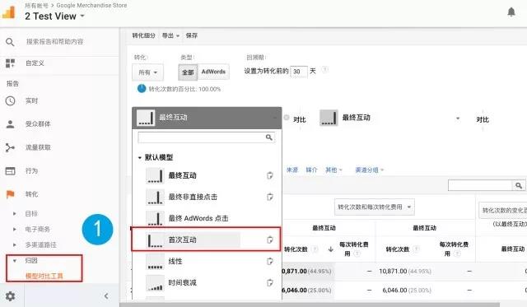Open the 所有 conversion dropdown
This screenshot has height=307, width=527.
coord(148,72)
